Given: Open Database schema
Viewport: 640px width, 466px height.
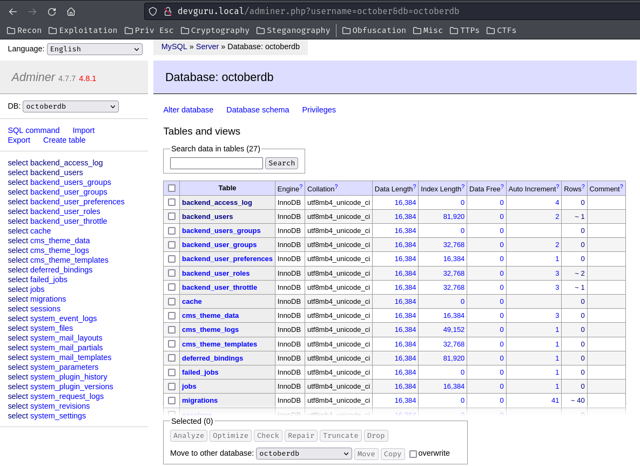Looking at the screenshot, I should tap(258, 110).
